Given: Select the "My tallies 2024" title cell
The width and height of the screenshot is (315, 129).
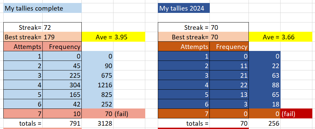Looking at the screenshot, I should pos(184,8).
